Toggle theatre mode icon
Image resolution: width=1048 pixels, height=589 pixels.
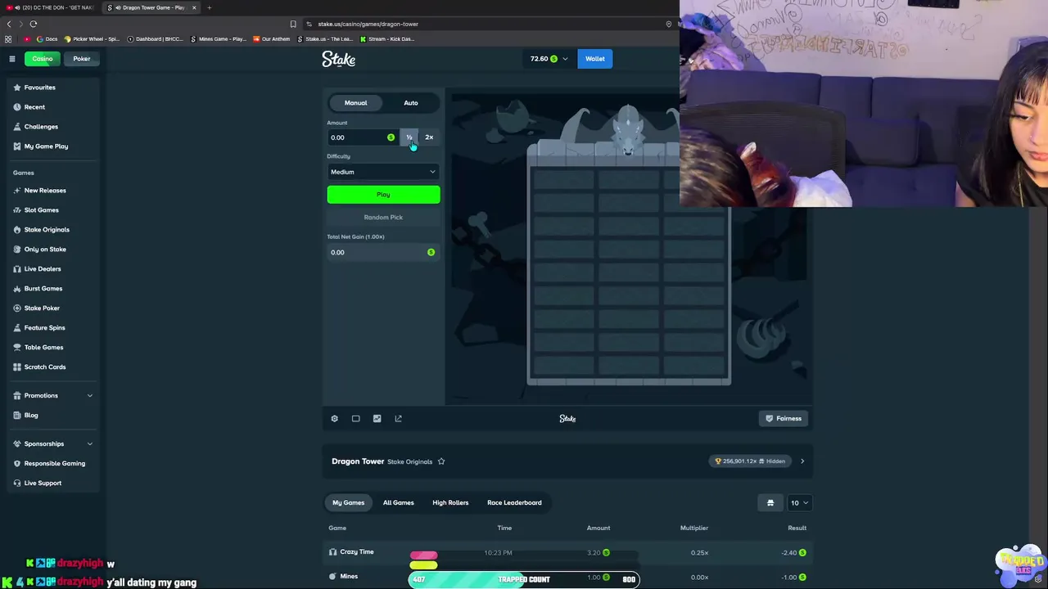click(x=355, y=419)
